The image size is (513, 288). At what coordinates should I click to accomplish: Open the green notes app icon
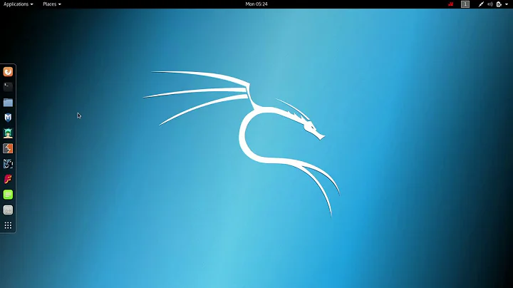(8, 195)
